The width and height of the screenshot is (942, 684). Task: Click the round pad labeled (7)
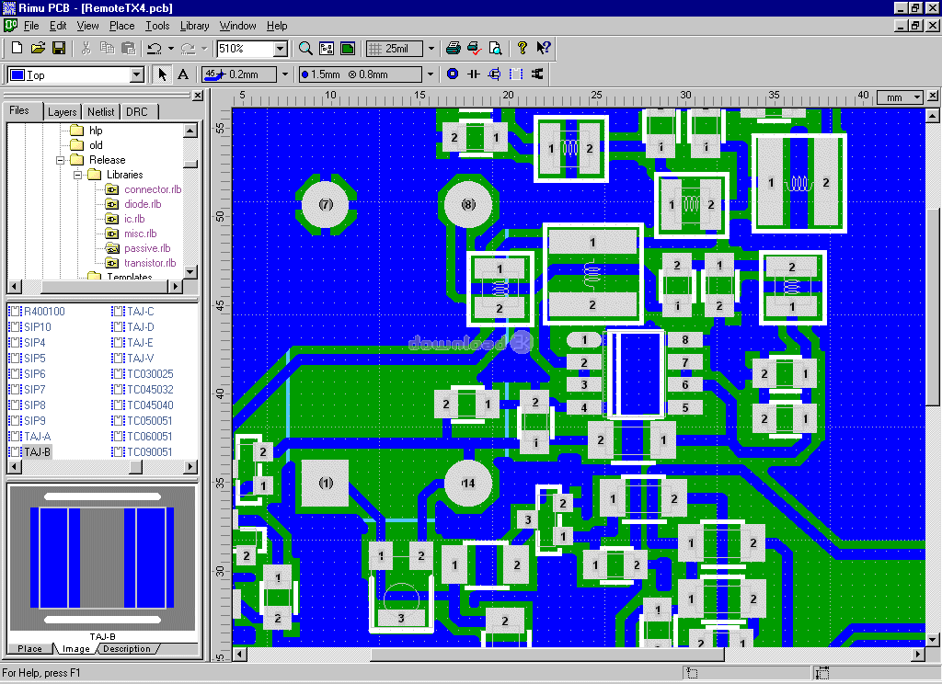pos(326,205)
